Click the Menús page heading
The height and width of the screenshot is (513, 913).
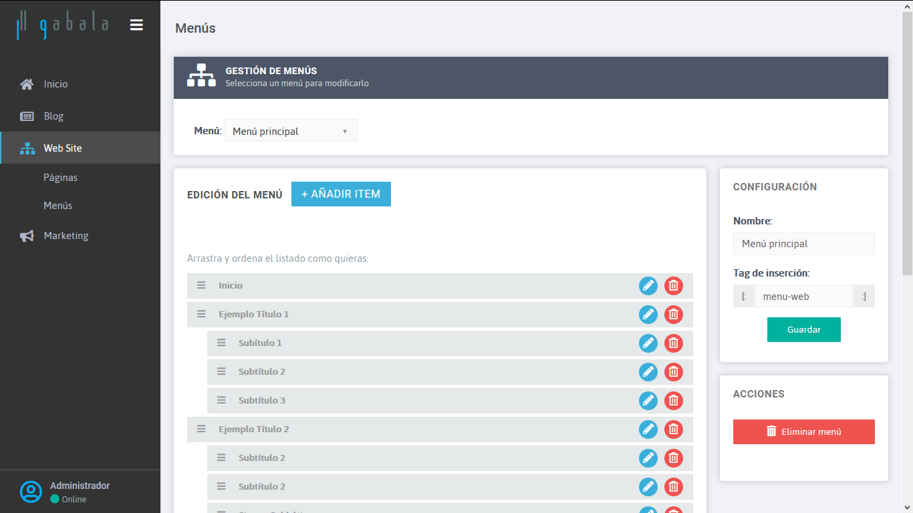point(195,28)
